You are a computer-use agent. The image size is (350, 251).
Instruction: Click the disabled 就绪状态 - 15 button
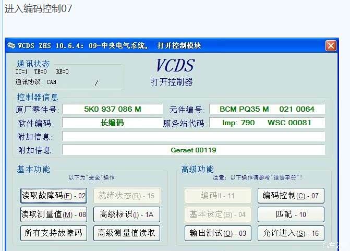tap(127, 196)
